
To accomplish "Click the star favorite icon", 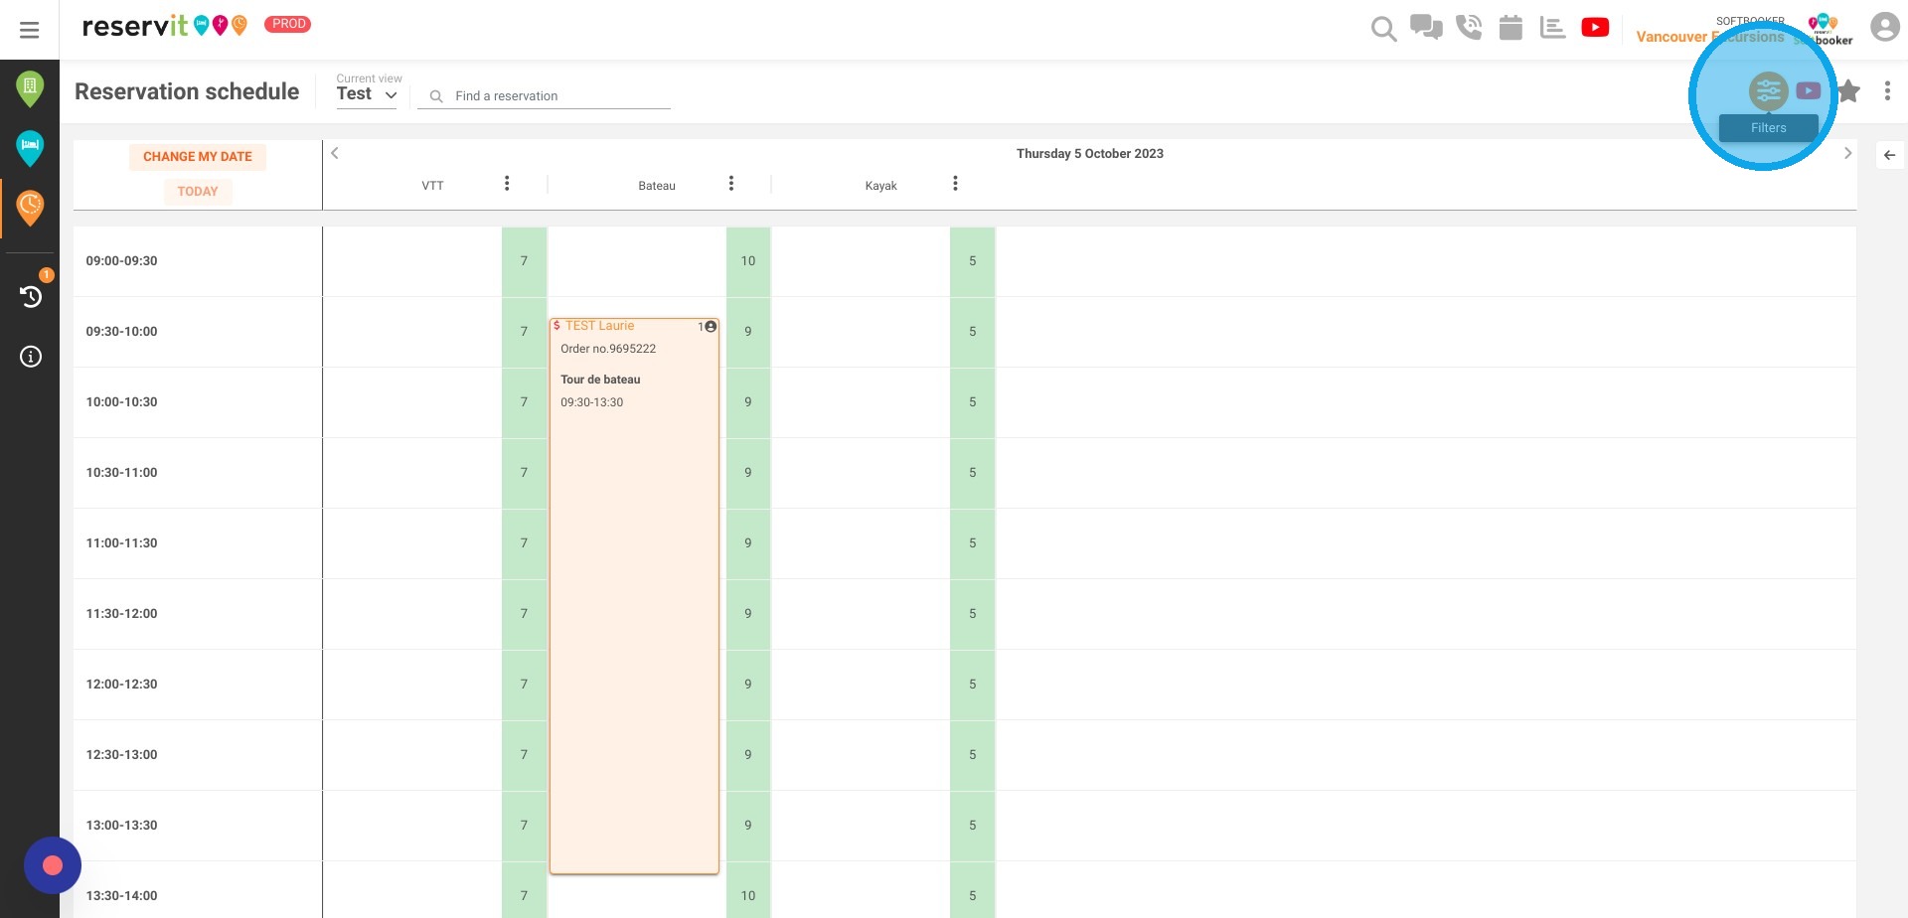I will pyautogui.click(x=1848, y=91).
